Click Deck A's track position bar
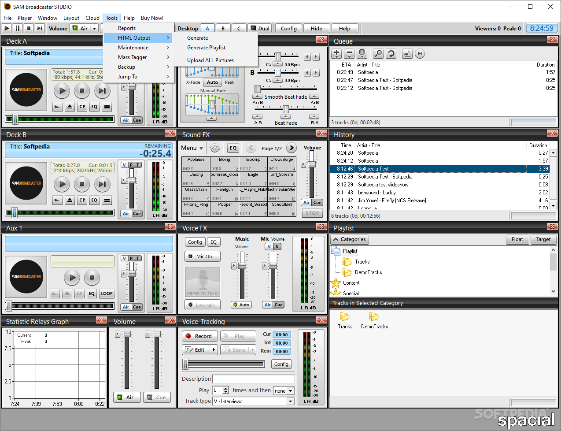The image size is (561, 431). [x=59, y=119]
